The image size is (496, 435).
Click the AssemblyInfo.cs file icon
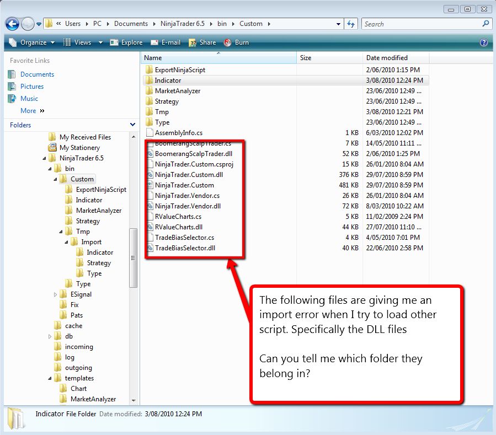tap(150, 132)
